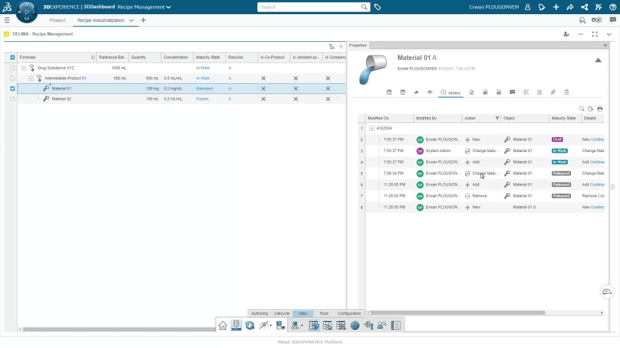Open the In Work state of Intermediate Product 01

click(x=203, y=79)
